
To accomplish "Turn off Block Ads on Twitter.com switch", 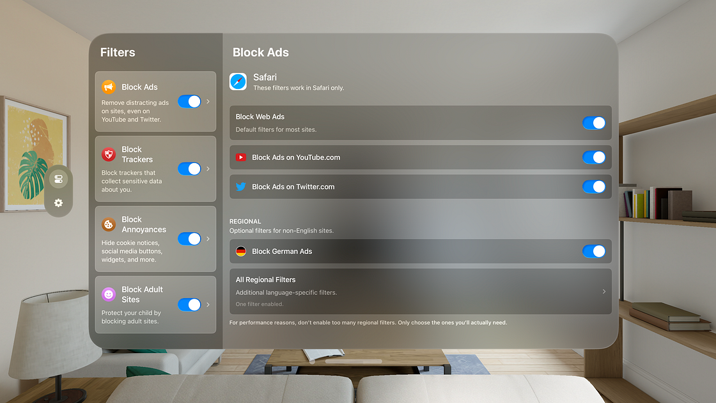I will click(594, 186).
